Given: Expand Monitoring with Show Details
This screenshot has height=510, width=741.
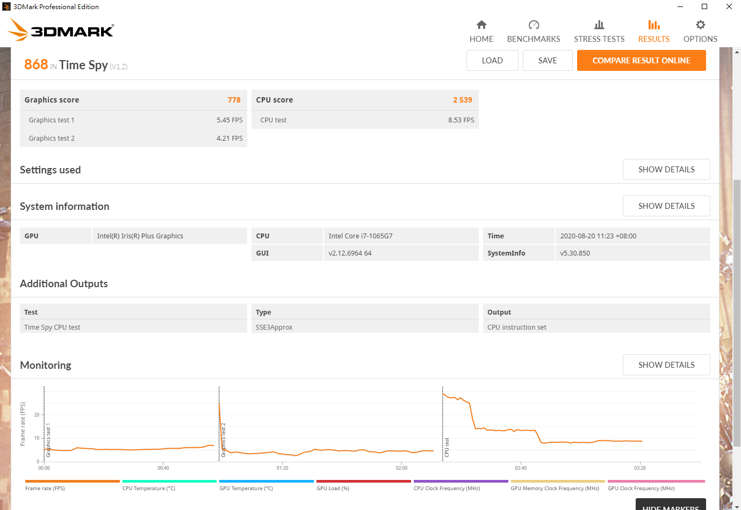Looking at the screenshot, I should click(666, 365).
